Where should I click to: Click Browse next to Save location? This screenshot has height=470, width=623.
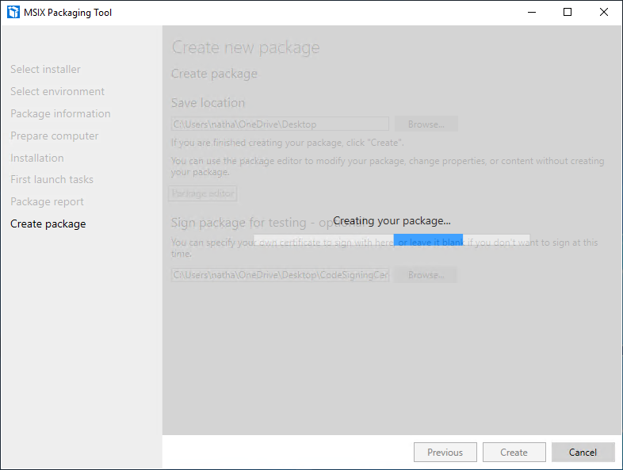(x=426, y=124)
